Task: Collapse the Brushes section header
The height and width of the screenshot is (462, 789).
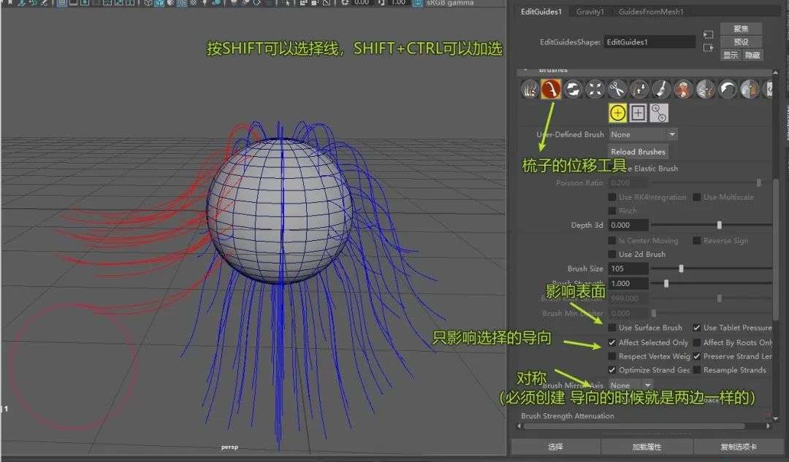Action: click(x=526, y=70)
